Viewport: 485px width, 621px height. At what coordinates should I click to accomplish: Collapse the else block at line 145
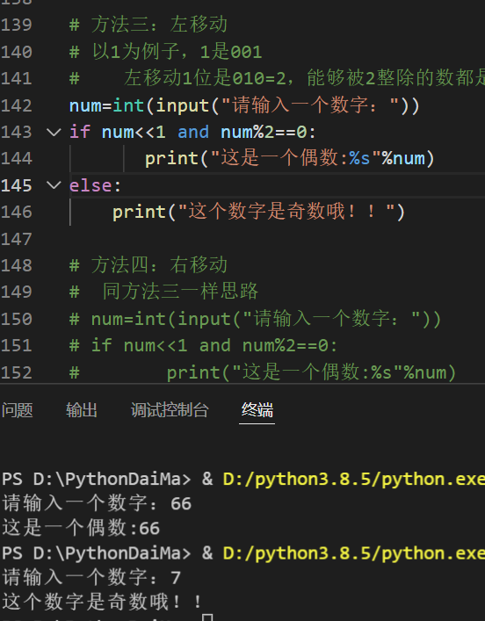click(x=54, y=185)
